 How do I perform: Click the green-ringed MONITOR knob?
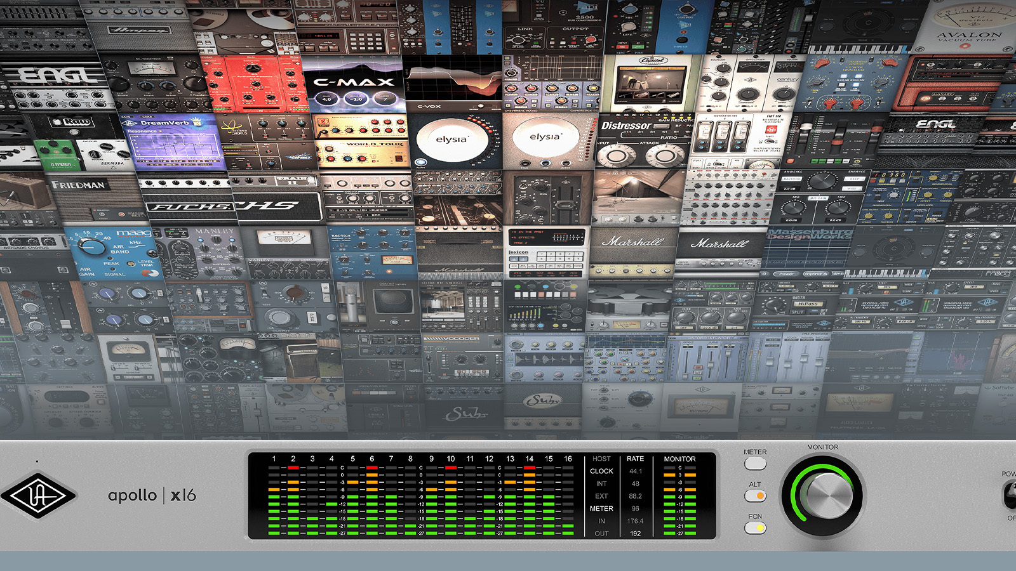click(823, 496)
